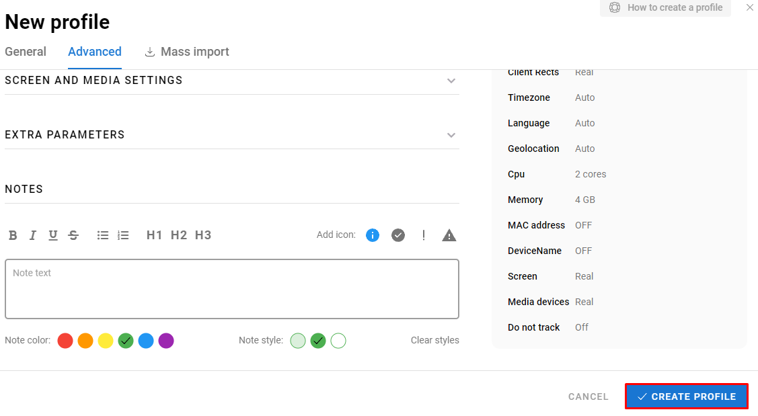Apply H2 heading style
Screen dimensions: 758x416
[x=179, y=235]
